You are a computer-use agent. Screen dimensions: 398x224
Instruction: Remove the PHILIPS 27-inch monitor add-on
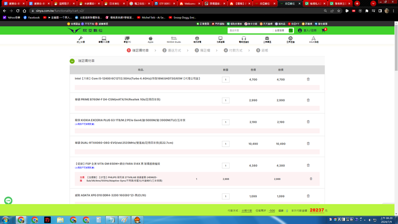(311, 179)
